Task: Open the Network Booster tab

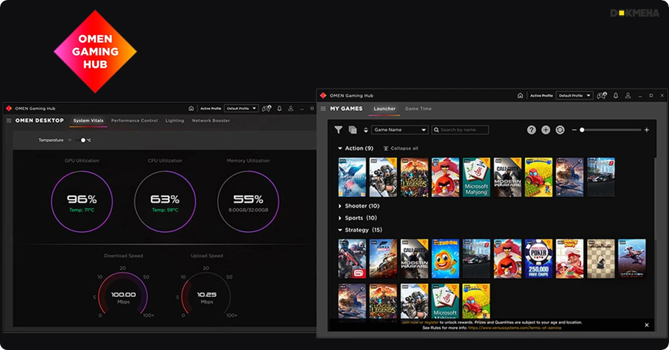Action: click(211, 121)
